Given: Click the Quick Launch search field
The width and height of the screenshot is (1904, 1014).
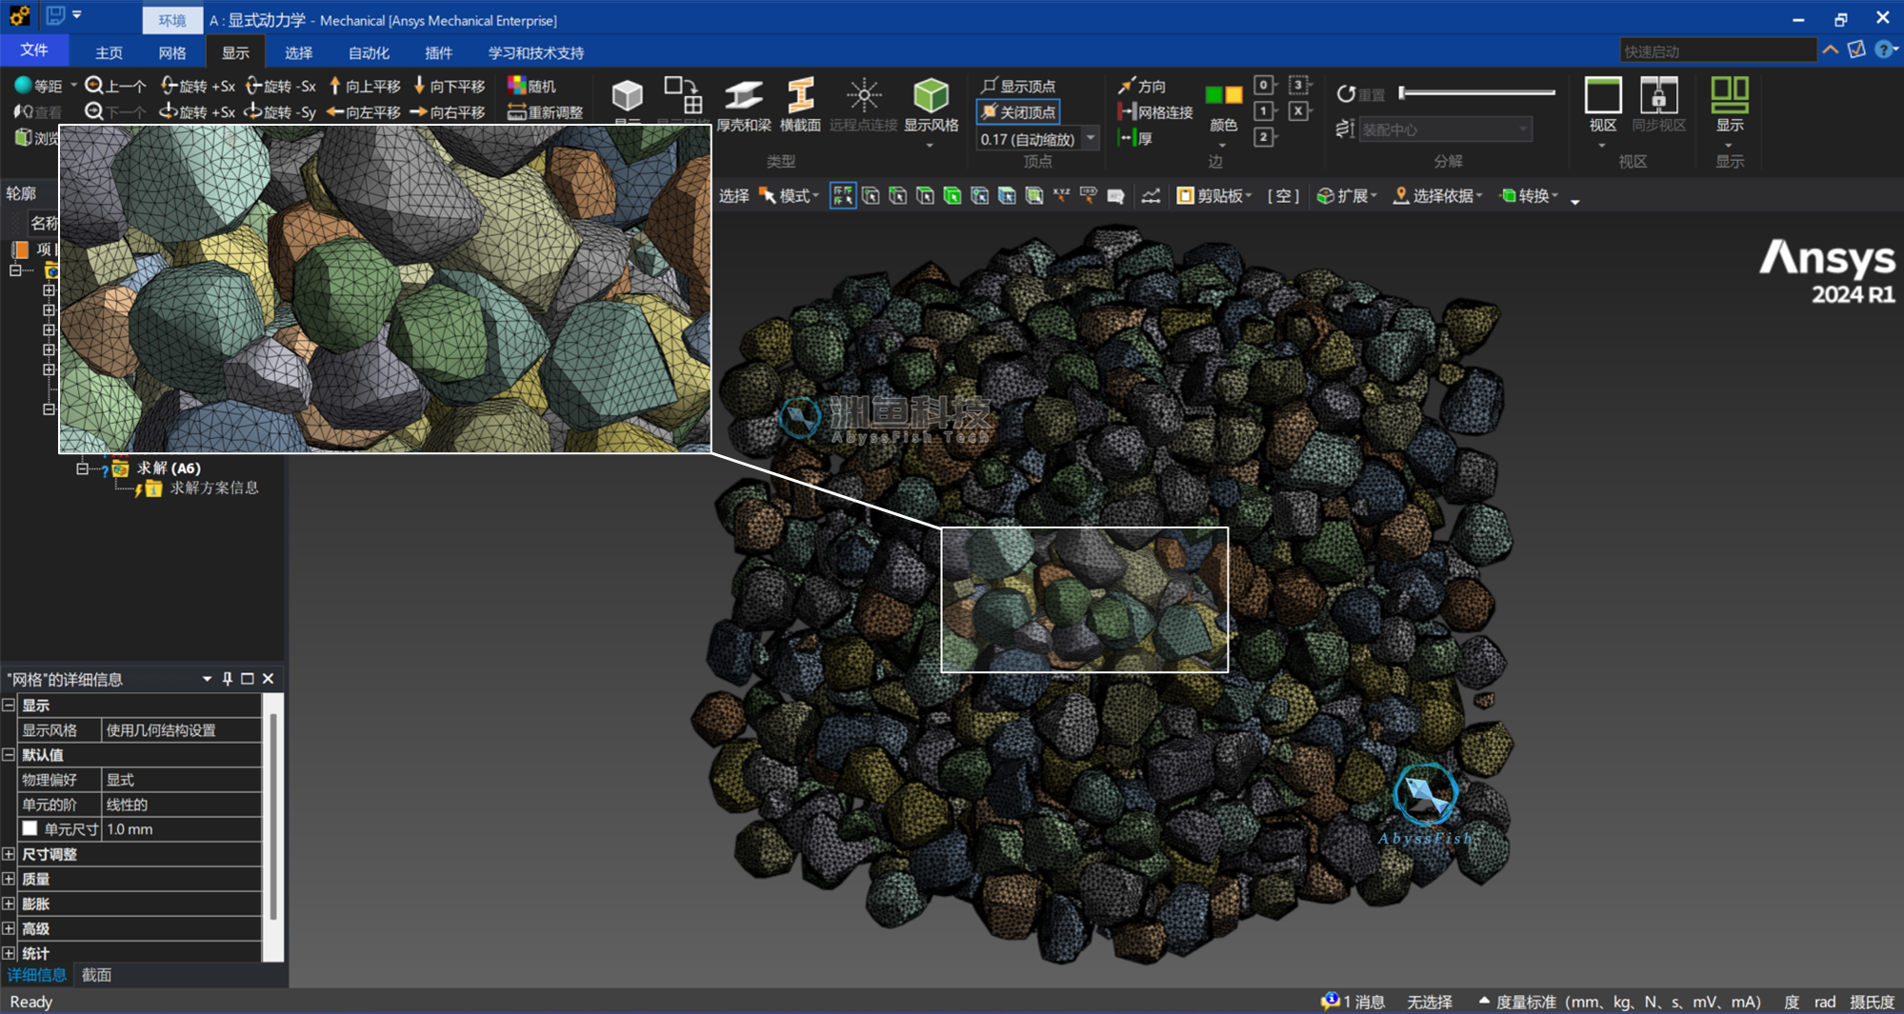Looking at the screenshot, I should click(1717, 50).
